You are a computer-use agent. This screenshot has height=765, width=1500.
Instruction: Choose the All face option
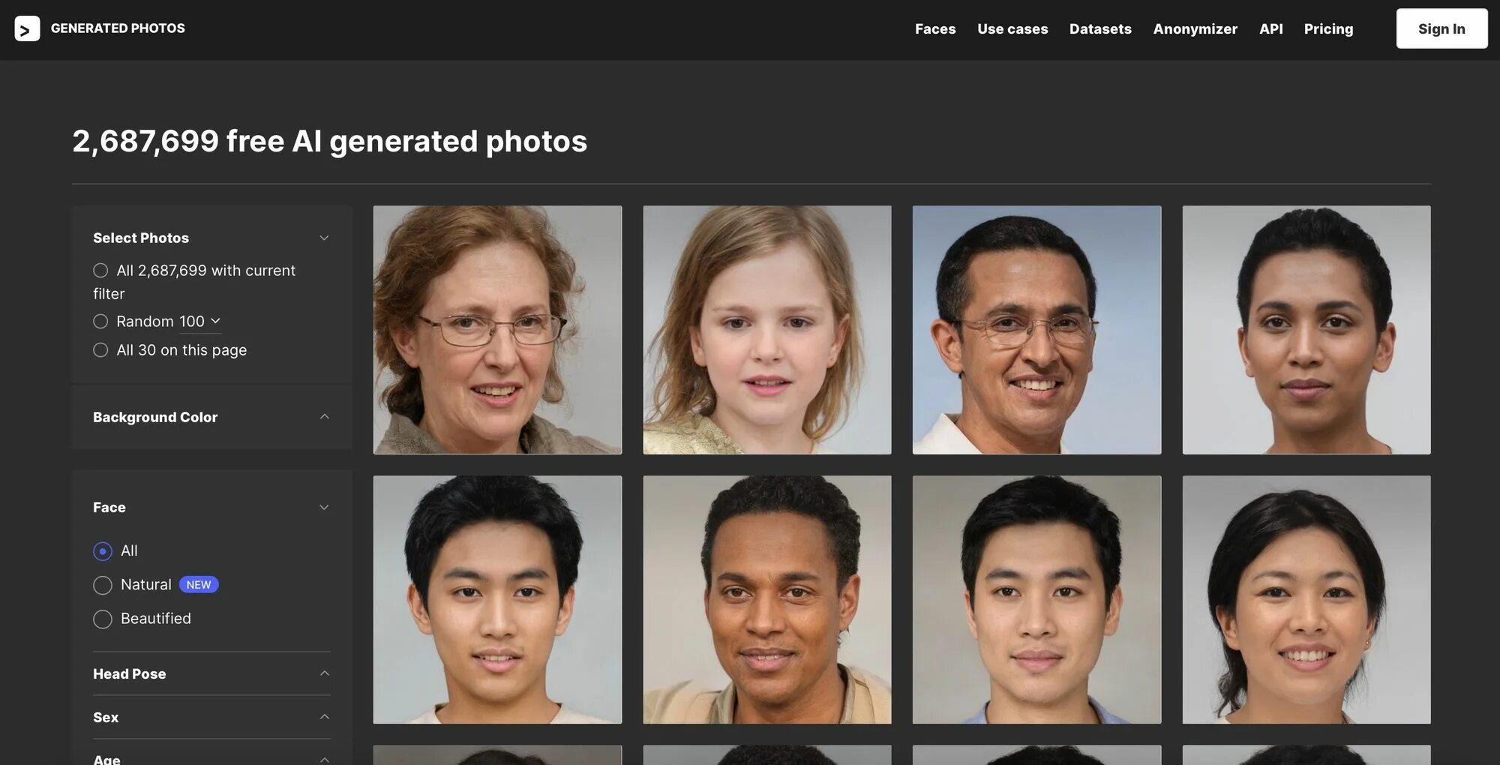pos(103,551)
